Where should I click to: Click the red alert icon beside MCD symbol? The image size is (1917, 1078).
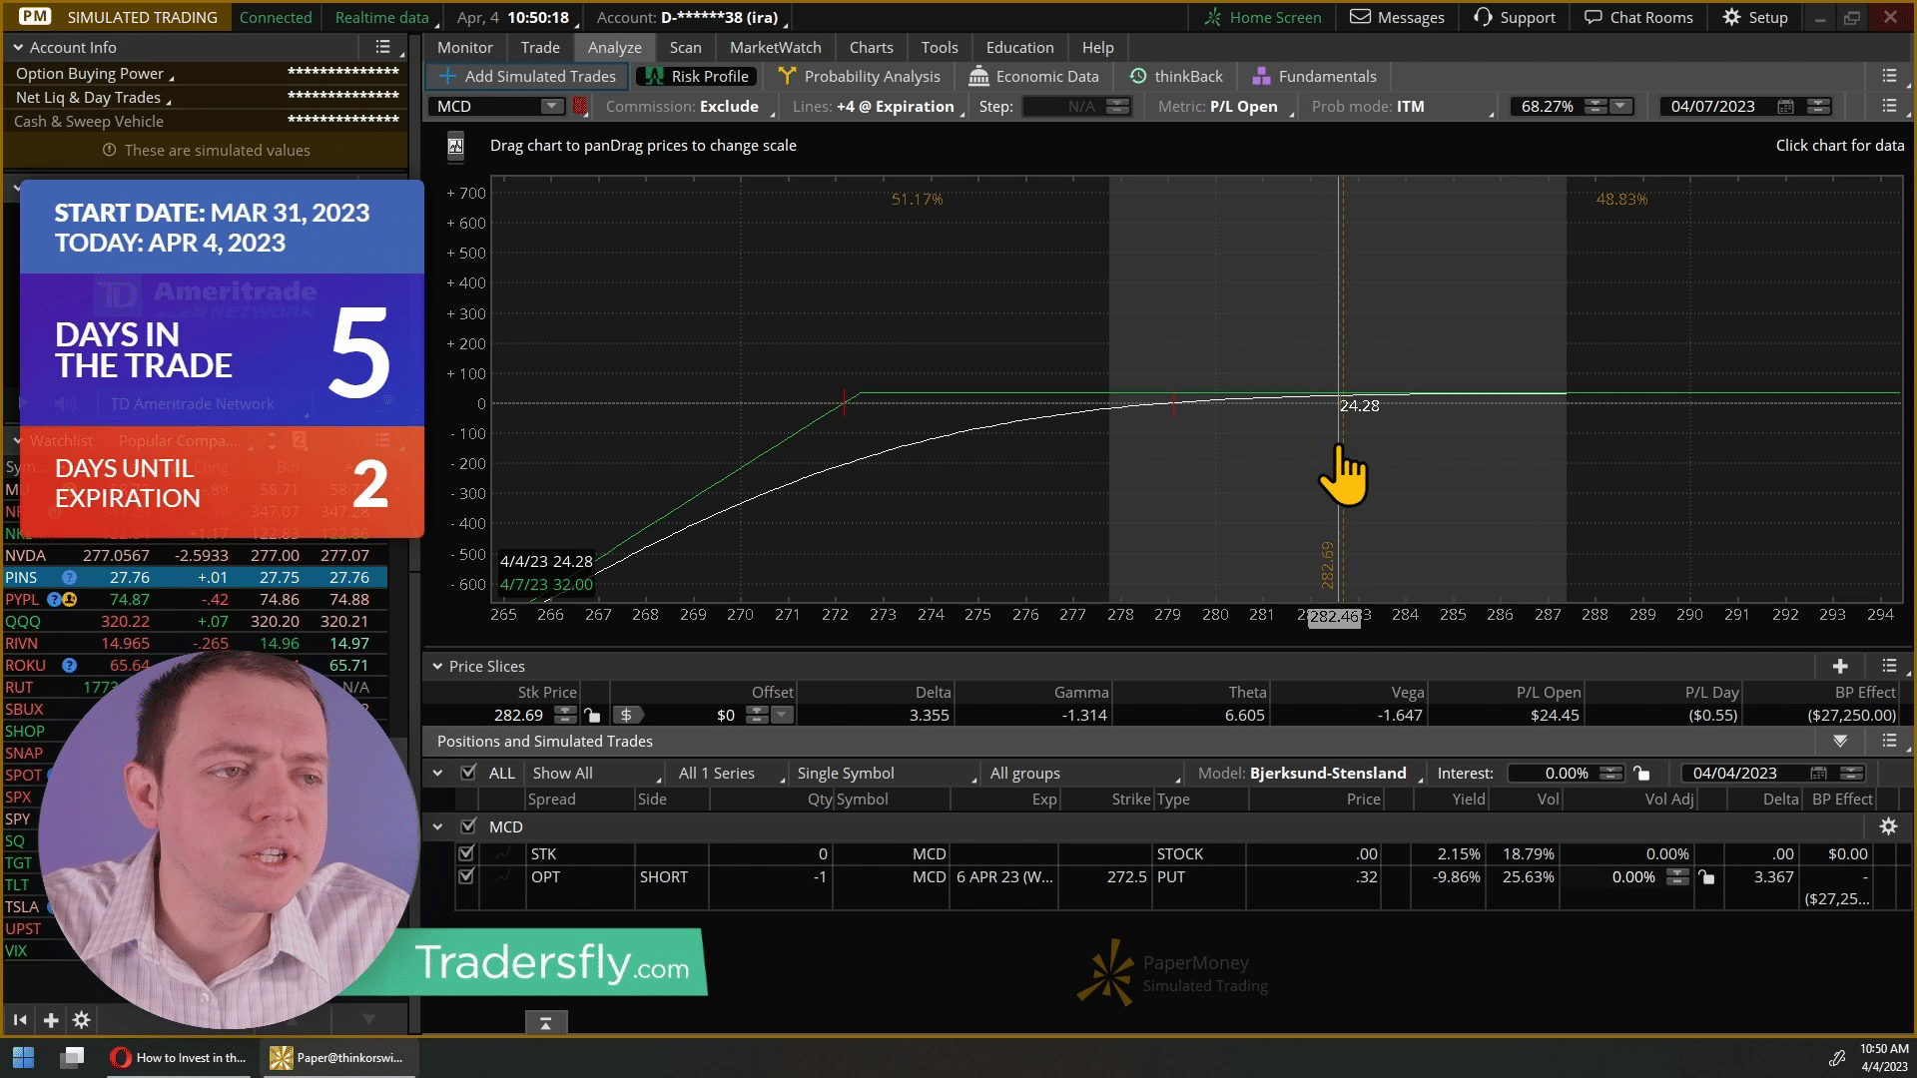click(x=579, y=106)
